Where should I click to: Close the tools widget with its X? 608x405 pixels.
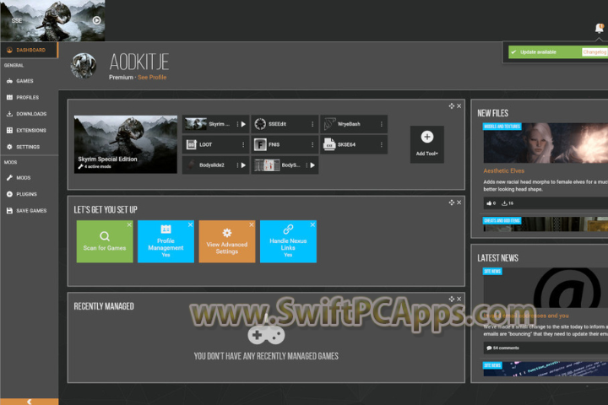point(459,105)
